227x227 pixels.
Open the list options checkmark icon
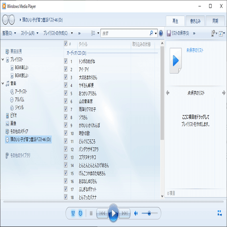tap(221, 34)
